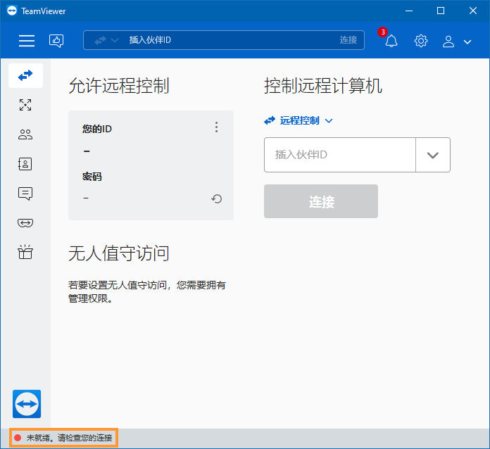
Task: Expand the account profile menu arrow
Action: [x=467, y=42]
